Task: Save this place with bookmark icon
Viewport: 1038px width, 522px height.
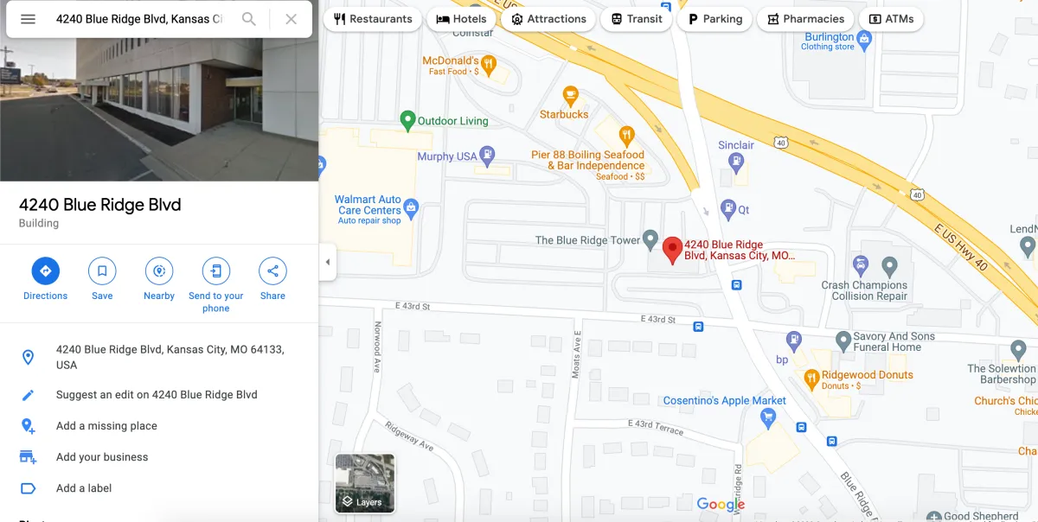Action: (102, 271)
